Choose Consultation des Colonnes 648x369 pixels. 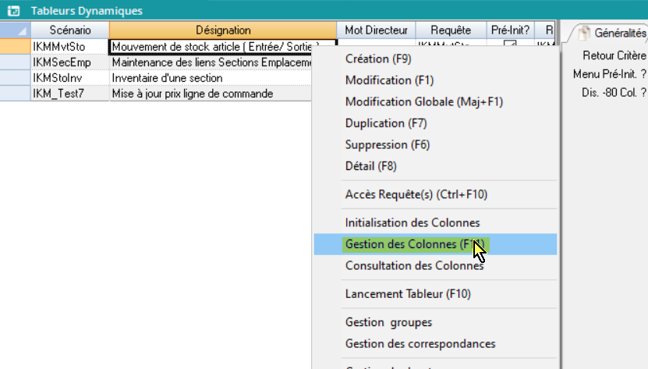tap(414, 265)
